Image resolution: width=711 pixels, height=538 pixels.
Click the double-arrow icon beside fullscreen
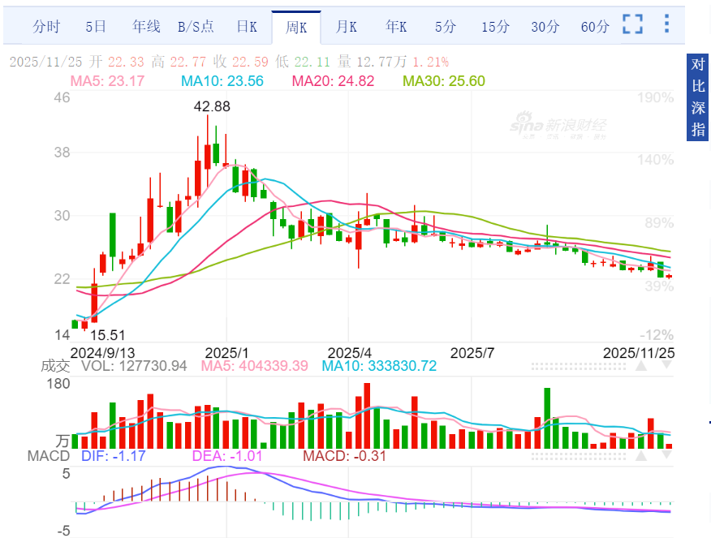[666, 24]
